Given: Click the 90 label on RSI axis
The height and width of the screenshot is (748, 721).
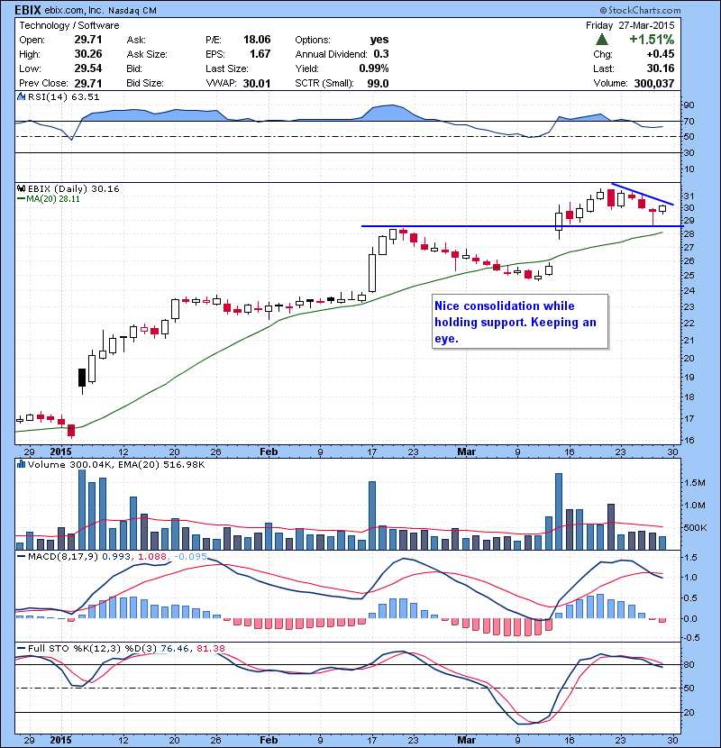Looking at the screenshot, I should pyautogui.click(x=689, y=105).
